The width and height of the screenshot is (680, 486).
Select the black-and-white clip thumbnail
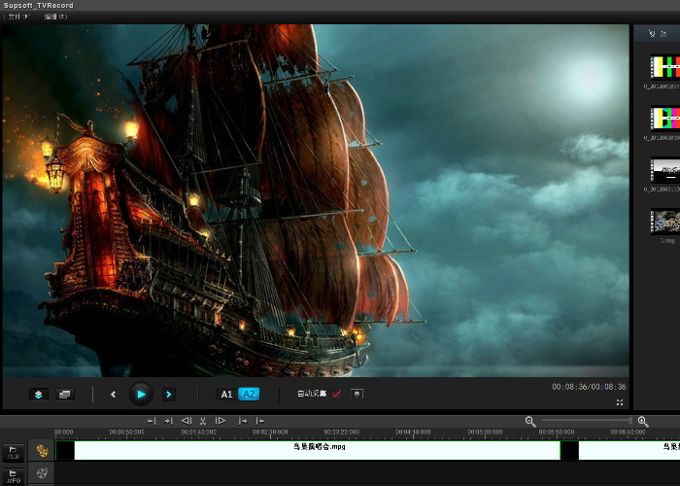tap(665, 170)
